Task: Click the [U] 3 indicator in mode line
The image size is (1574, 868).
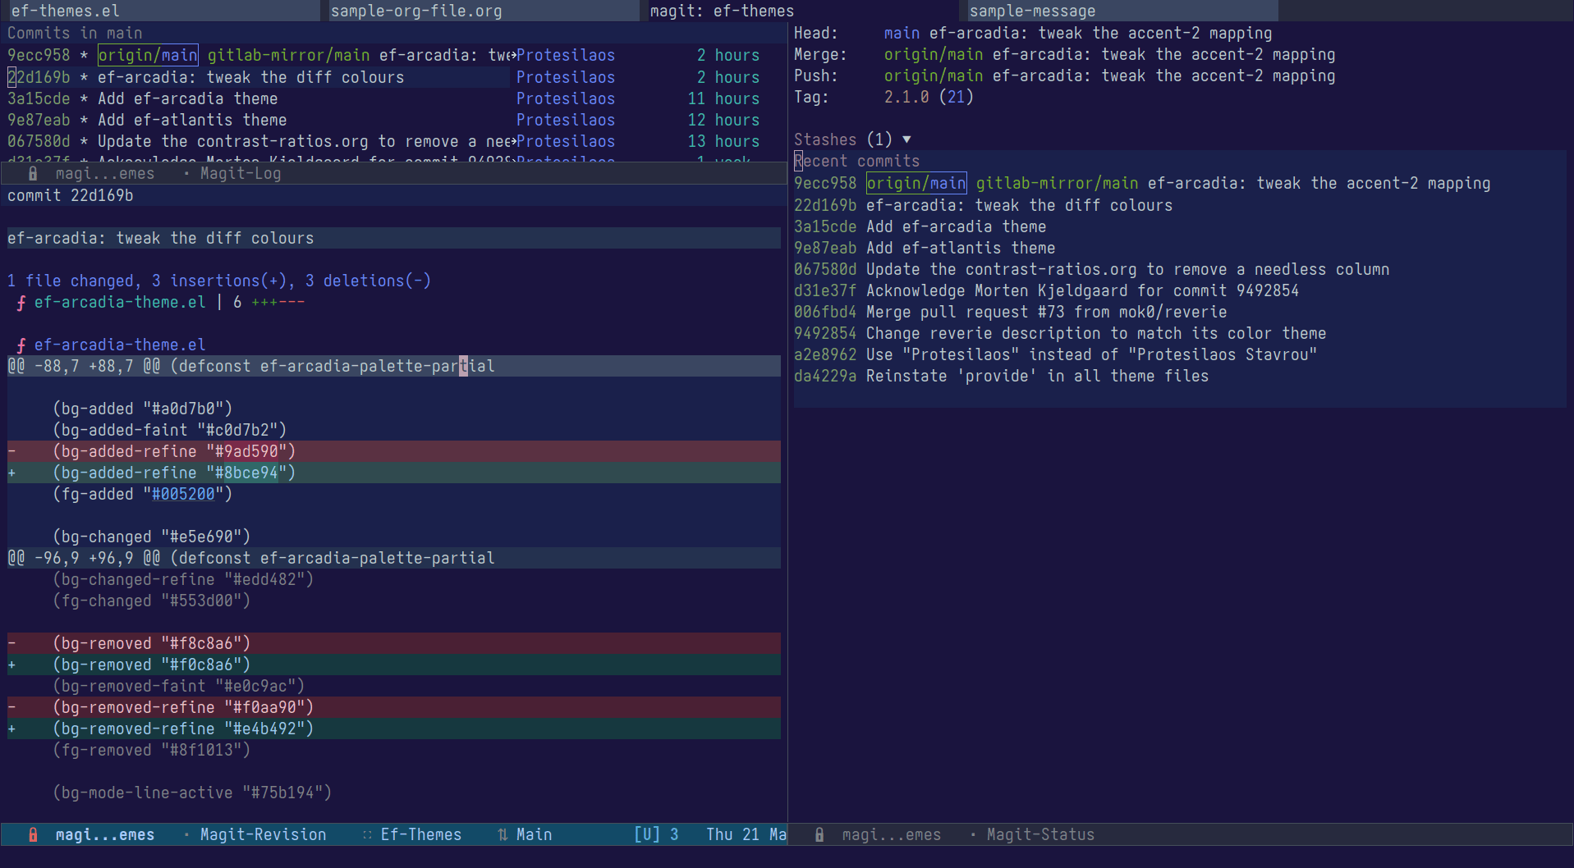Action: coord(656,834)
